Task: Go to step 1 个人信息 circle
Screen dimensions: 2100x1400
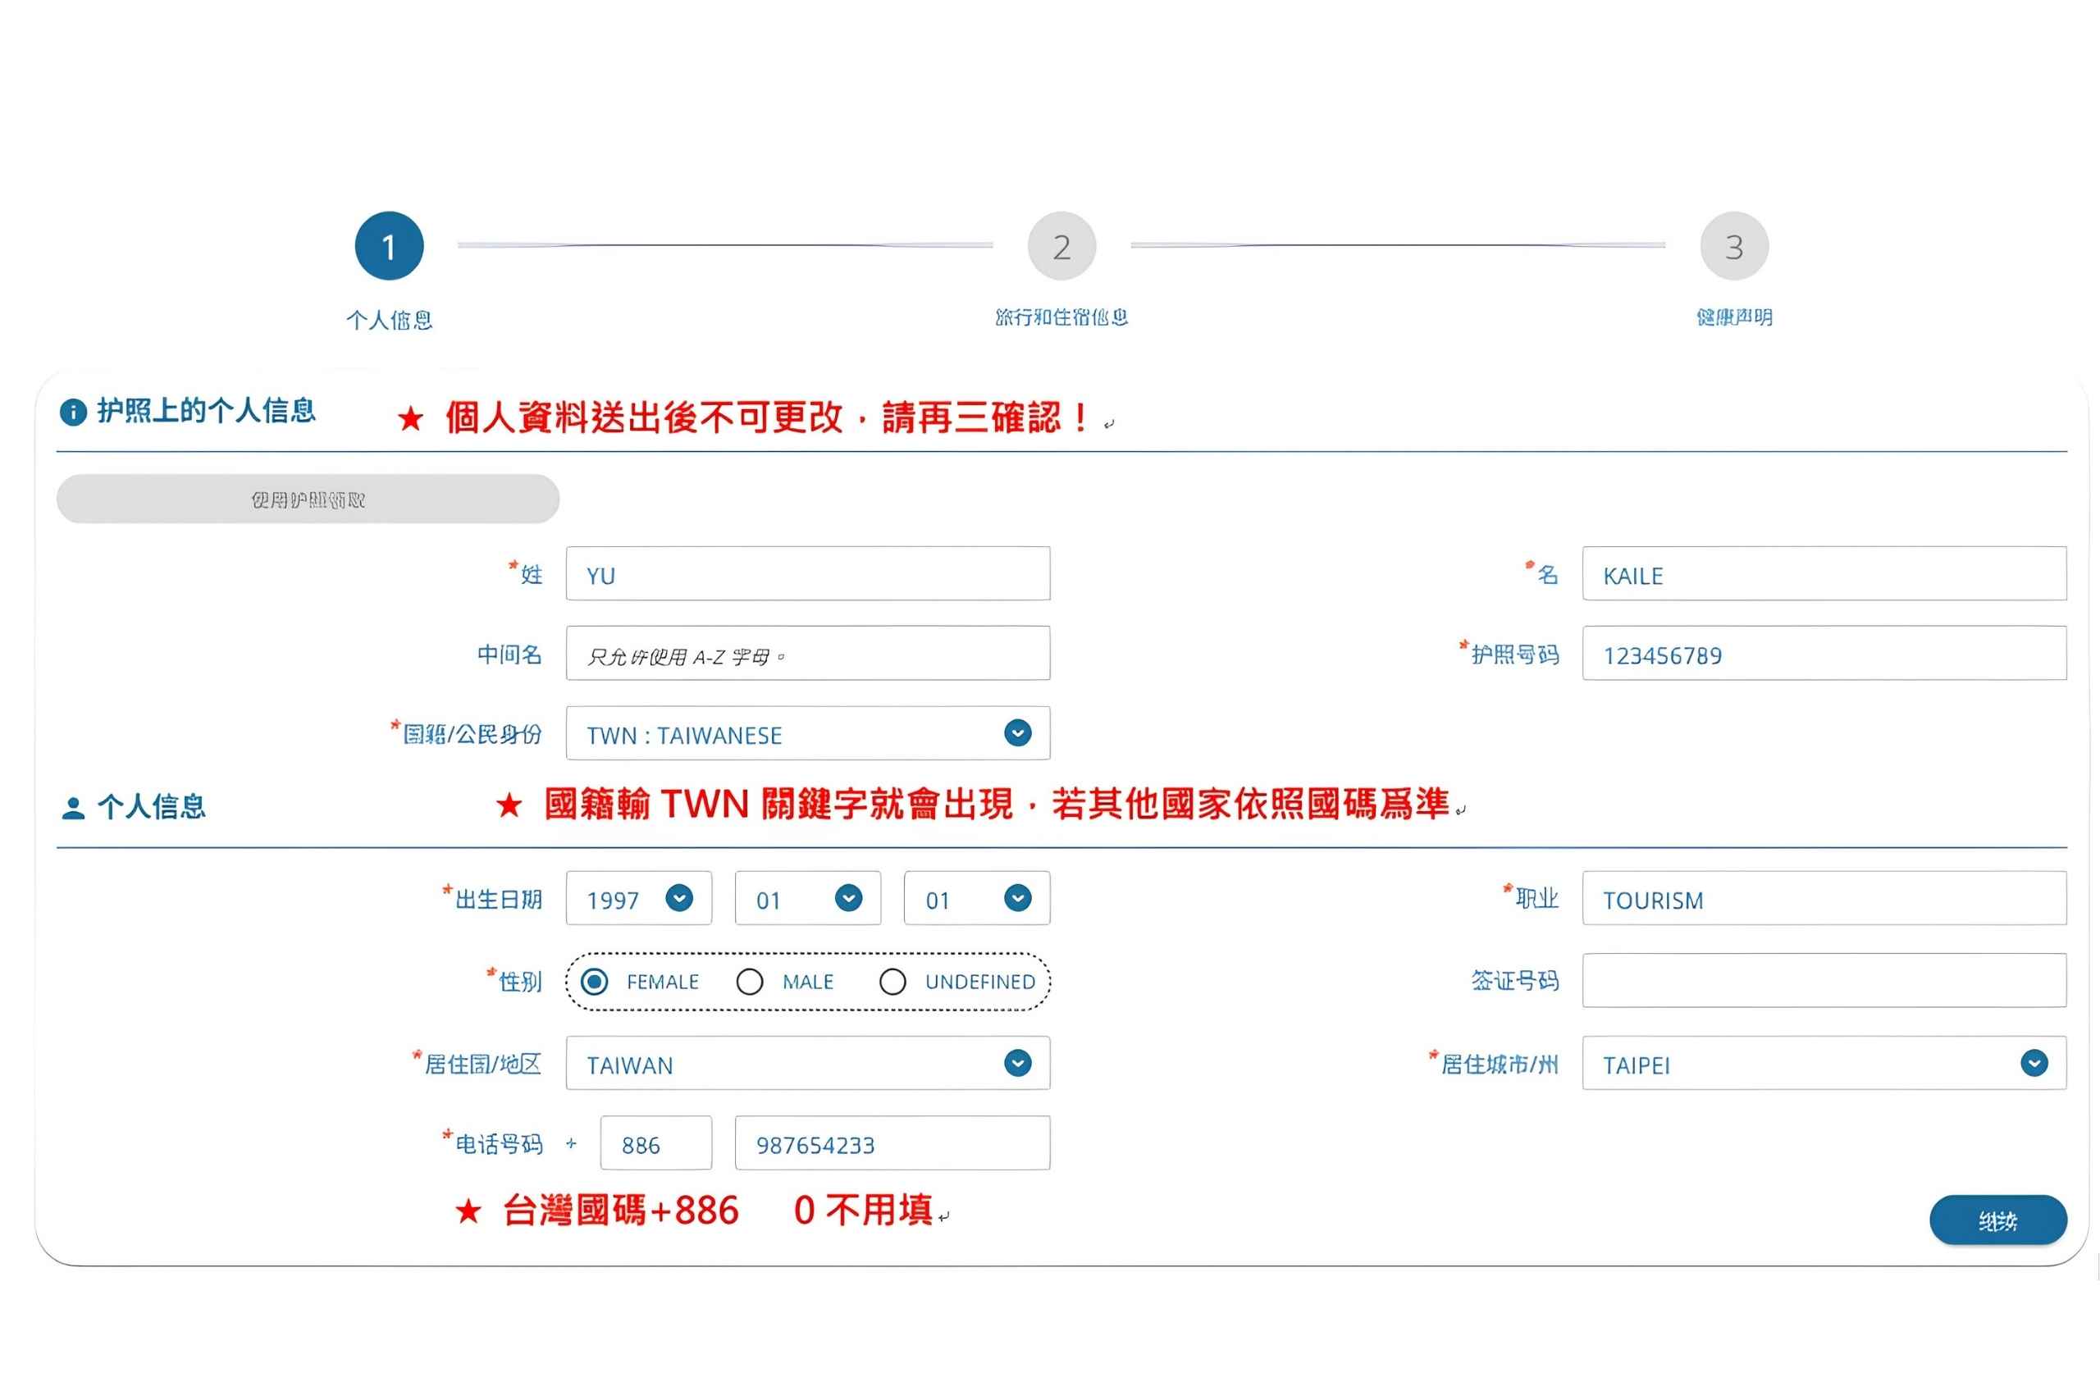Action: 390,245
